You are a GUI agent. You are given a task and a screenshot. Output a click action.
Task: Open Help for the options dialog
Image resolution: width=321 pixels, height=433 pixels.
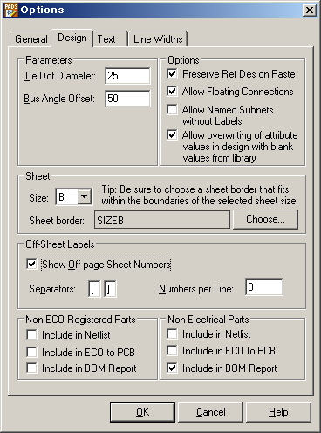tap(278, 412)
